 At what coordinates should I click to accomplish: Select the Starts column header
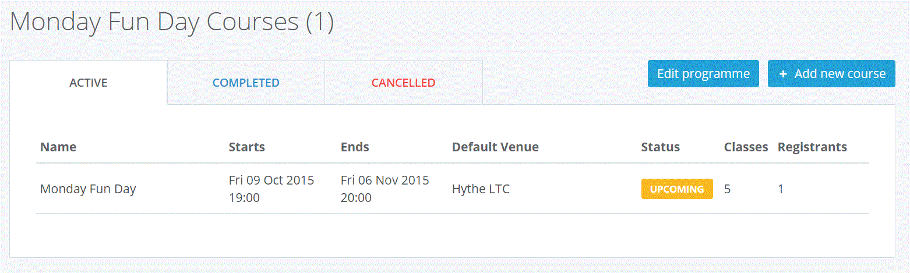[x=247, y=147]
